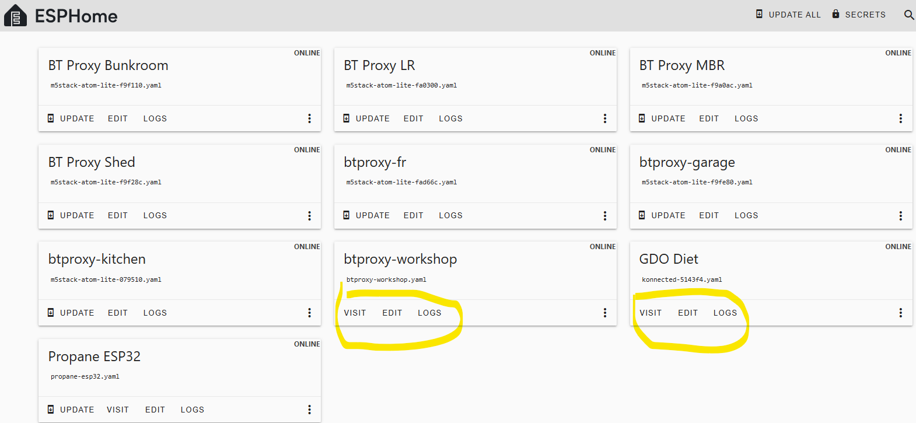Viewport: 916px width, 423px height.
Task: Click the ESPHome title text
Action: (76, 16)
